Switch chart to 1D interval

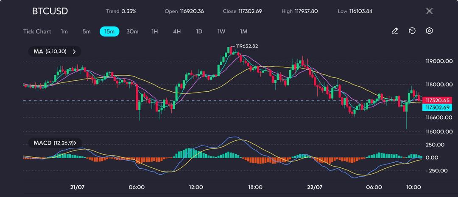tap(199, 31)
